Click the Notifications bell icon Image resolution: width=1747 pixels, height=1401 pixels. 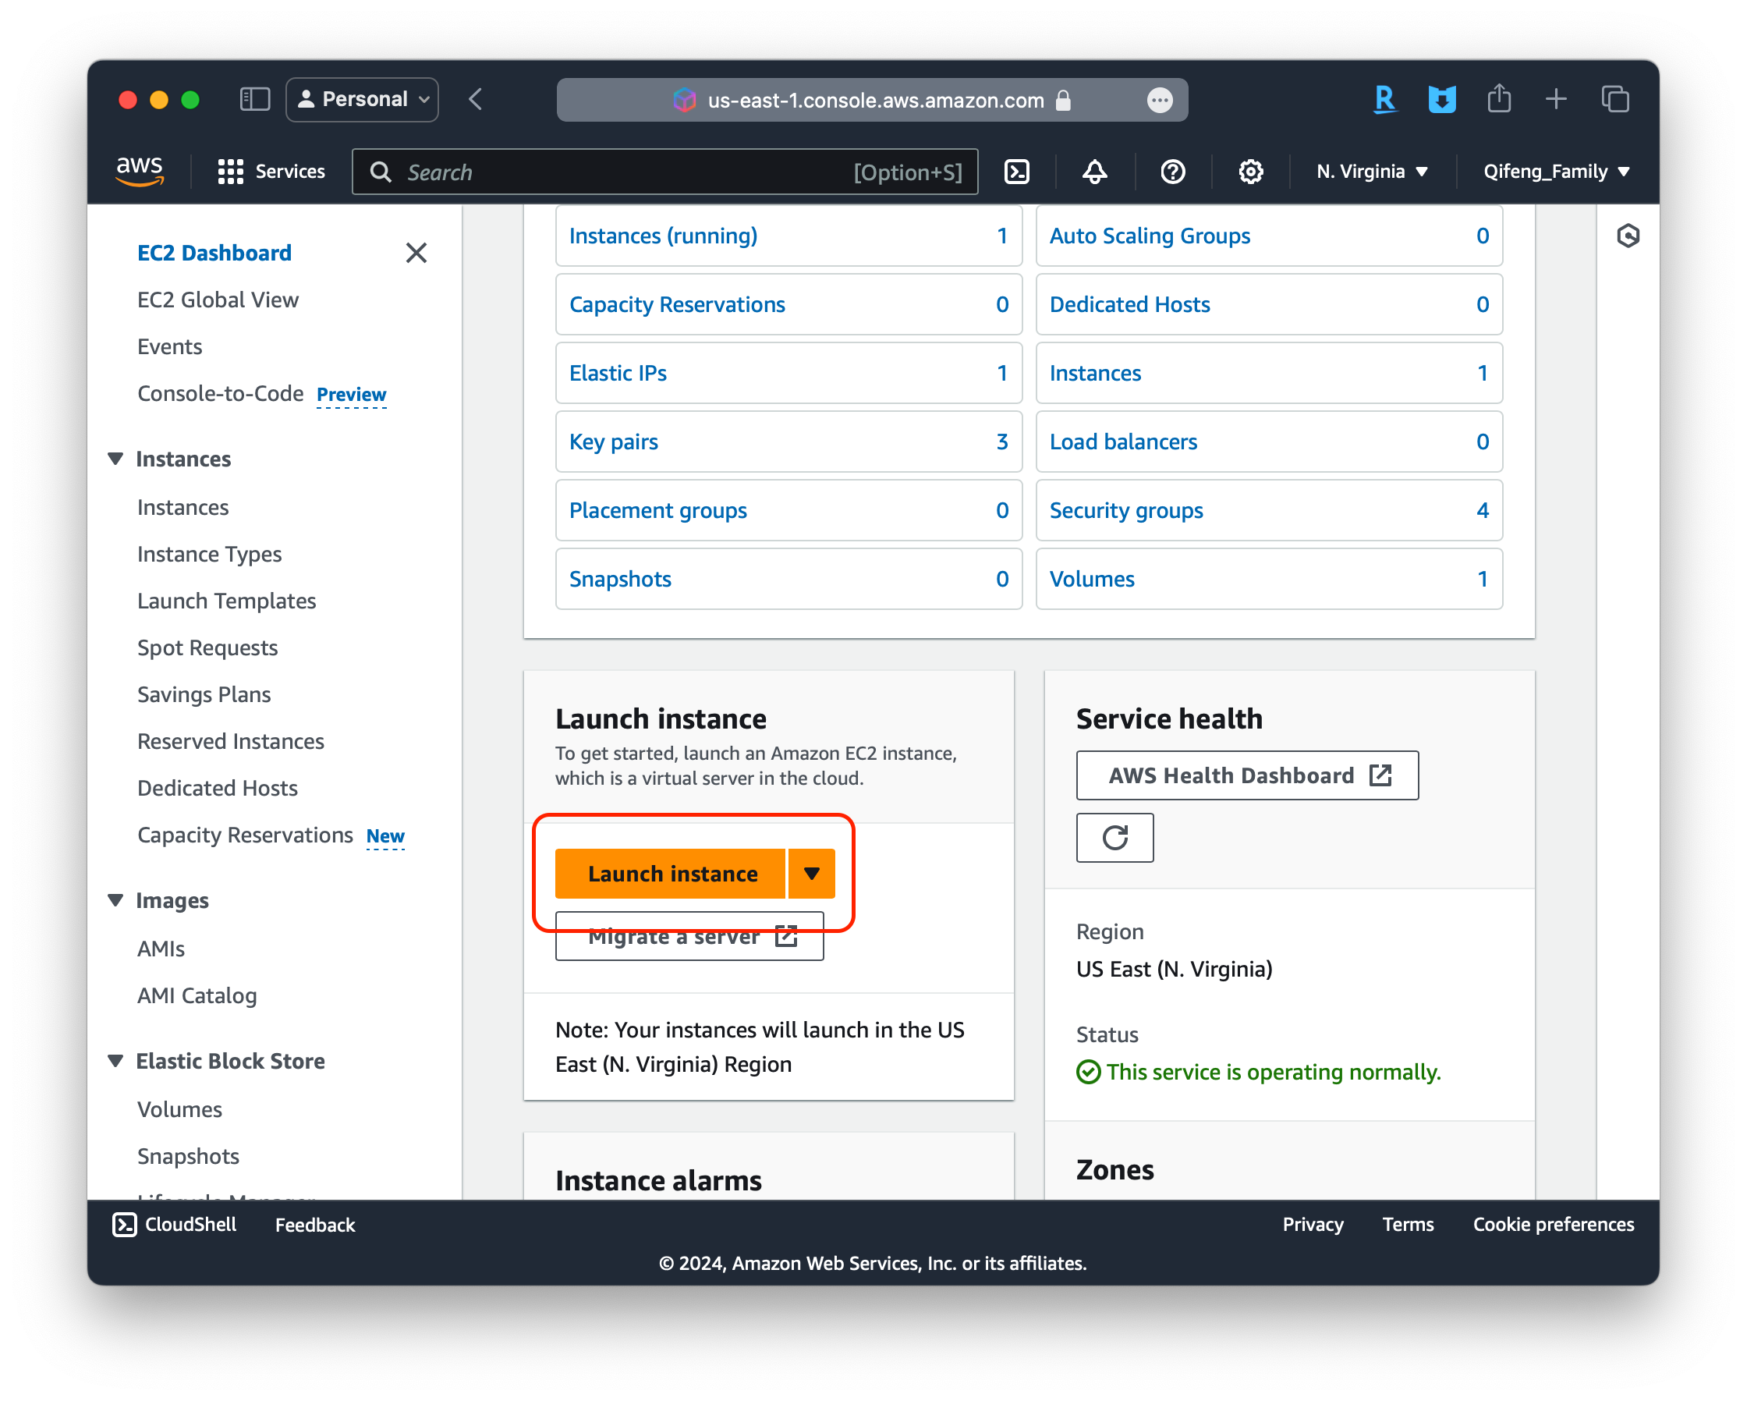click(1095, 172)
